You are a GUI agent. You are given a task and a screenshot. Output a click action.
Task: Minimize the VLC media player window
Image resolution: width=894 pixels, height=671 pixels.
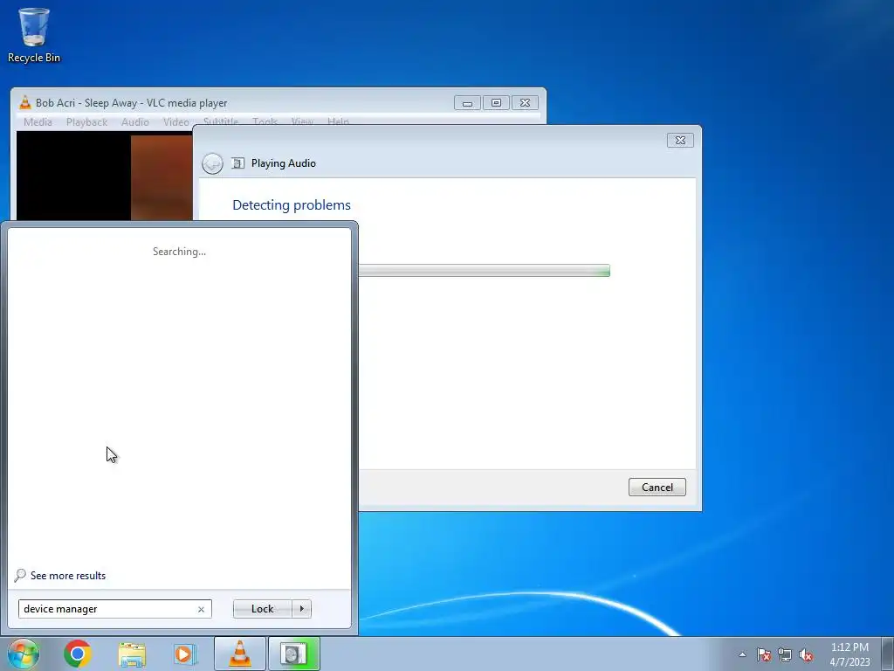pyautogui.click(x=468, y=103)
